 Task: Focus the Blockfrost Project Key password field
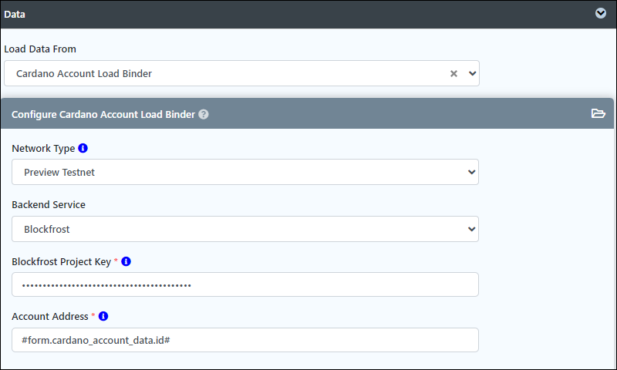[x=245, y=284]
